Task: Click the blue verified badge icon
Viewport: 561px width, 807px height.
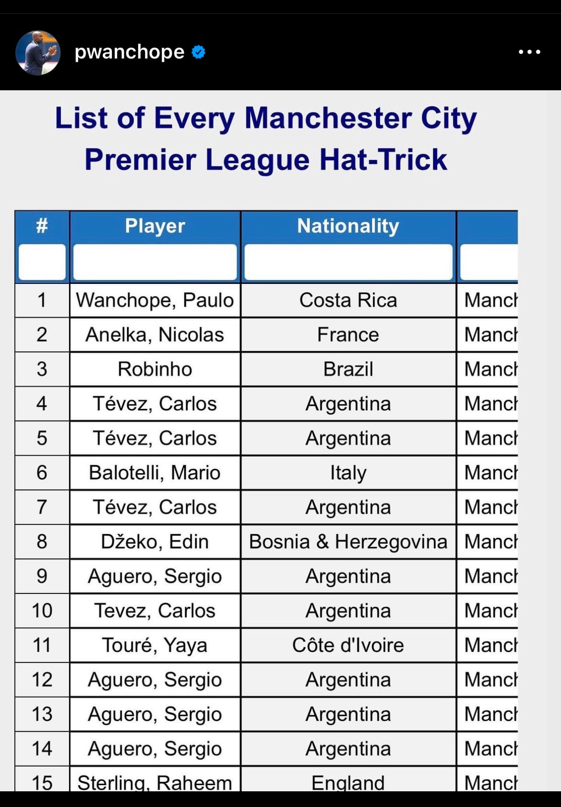Action: [198, 52]
